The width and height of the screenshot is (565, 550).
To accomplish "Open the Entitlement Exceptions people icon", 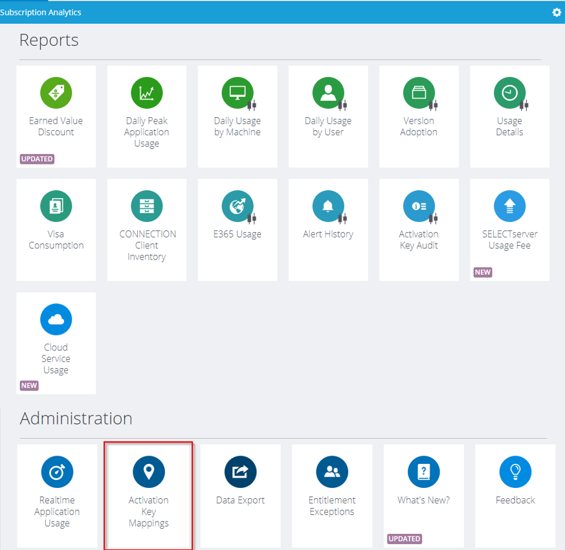I will click(x=332, y=472).
